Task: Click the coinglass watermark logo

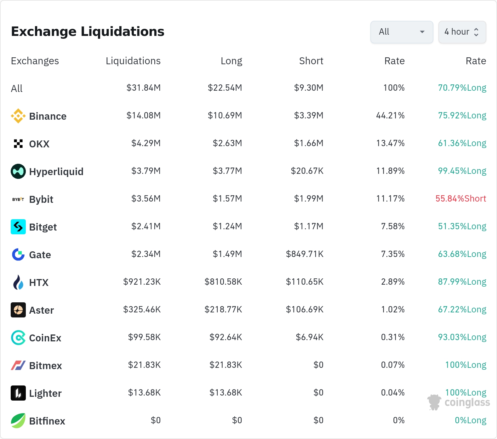Action: pyautogui.click(x=459, y=402)
